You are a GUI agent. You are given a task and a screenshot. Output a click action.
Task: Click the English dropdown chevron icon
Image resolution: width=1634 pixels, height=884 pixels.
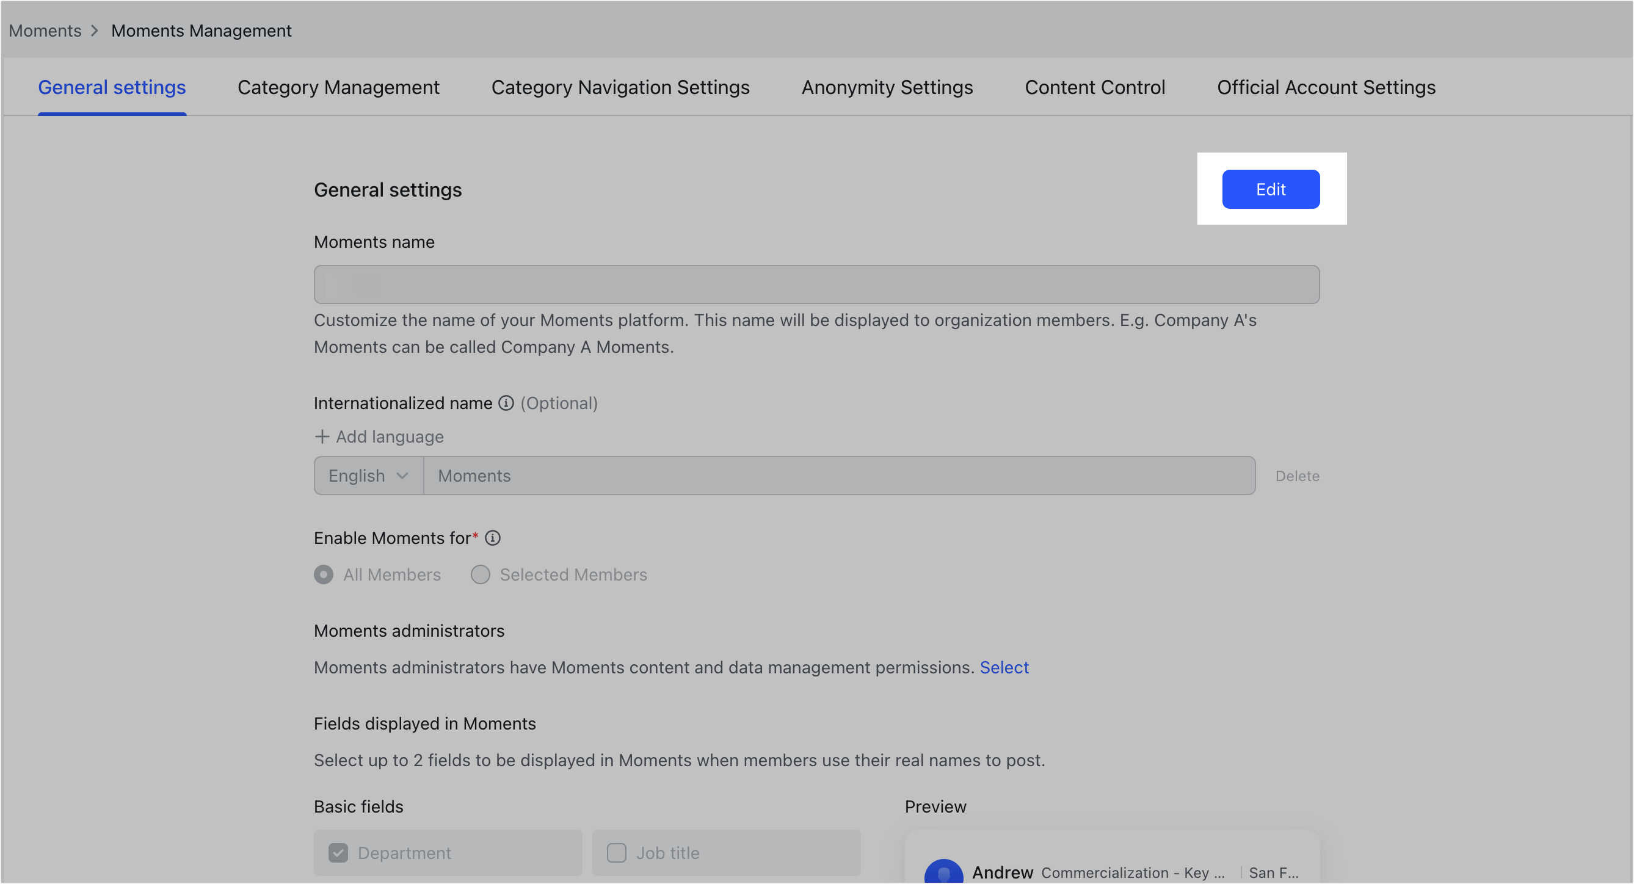point(402,476)
